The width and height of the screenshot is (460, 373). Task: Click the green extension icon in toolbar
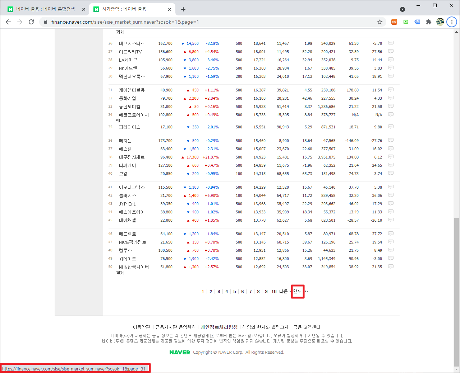coord(406,22)
